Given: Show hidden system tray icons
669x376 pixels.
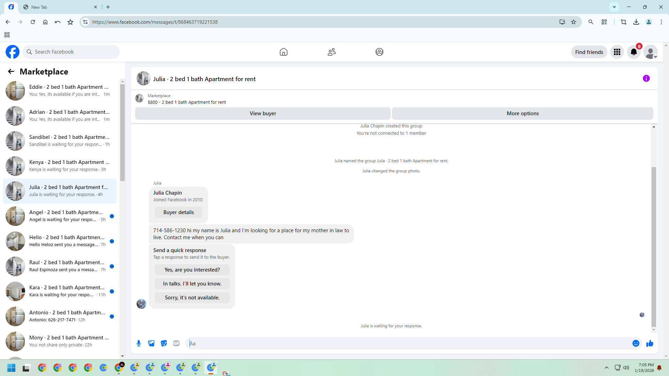Looking at the screenshot, I should (x=607, y=368).
